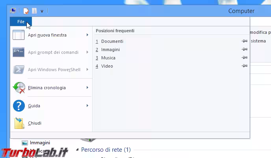Click the Chiudi folder icon

[x=19, y=123]
